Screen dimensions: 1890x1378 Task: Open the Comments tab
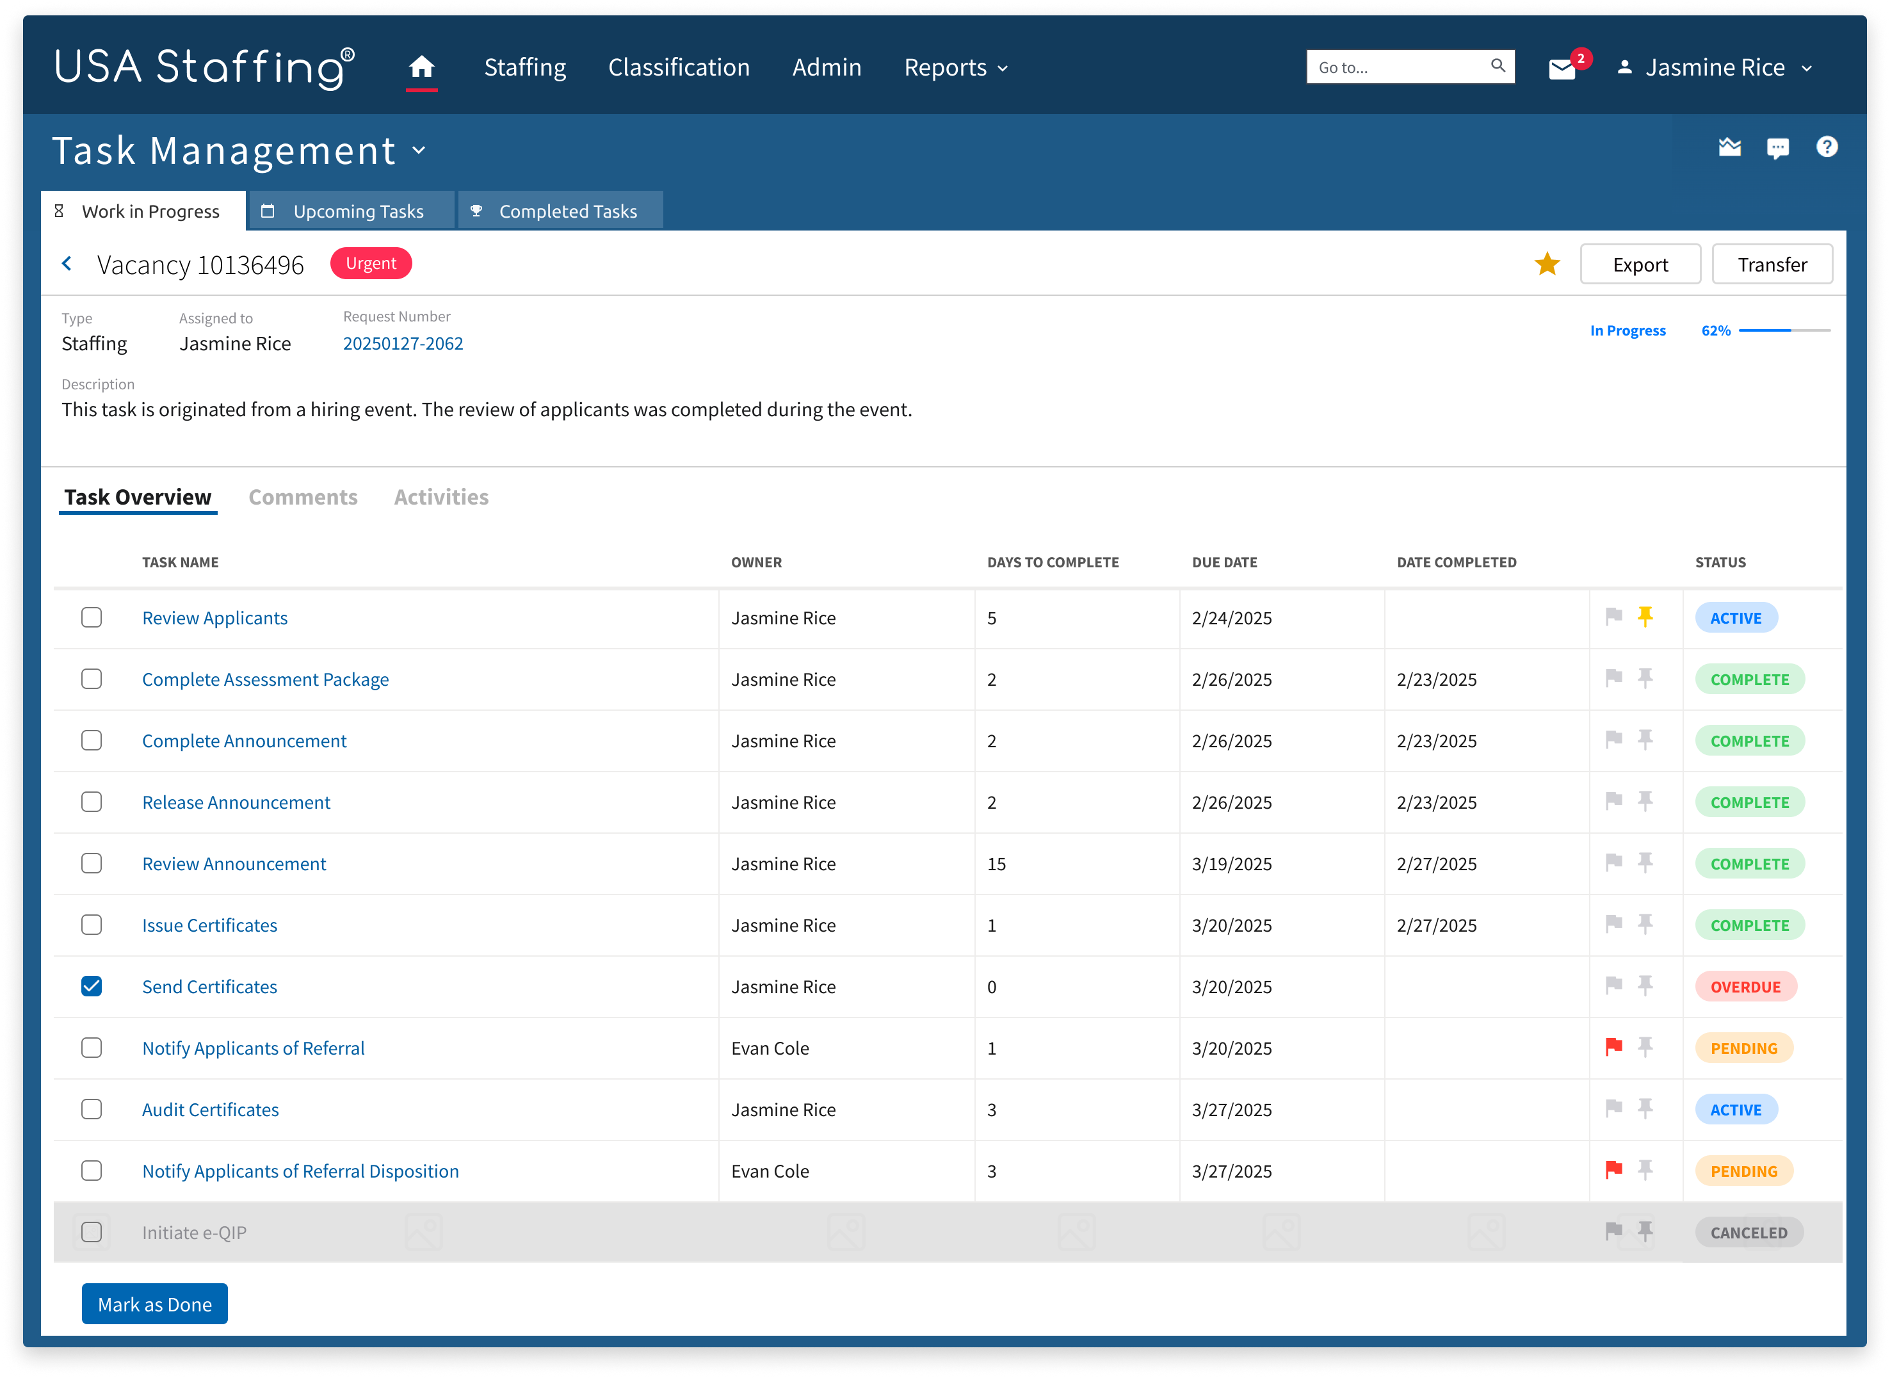coord(303,497)
